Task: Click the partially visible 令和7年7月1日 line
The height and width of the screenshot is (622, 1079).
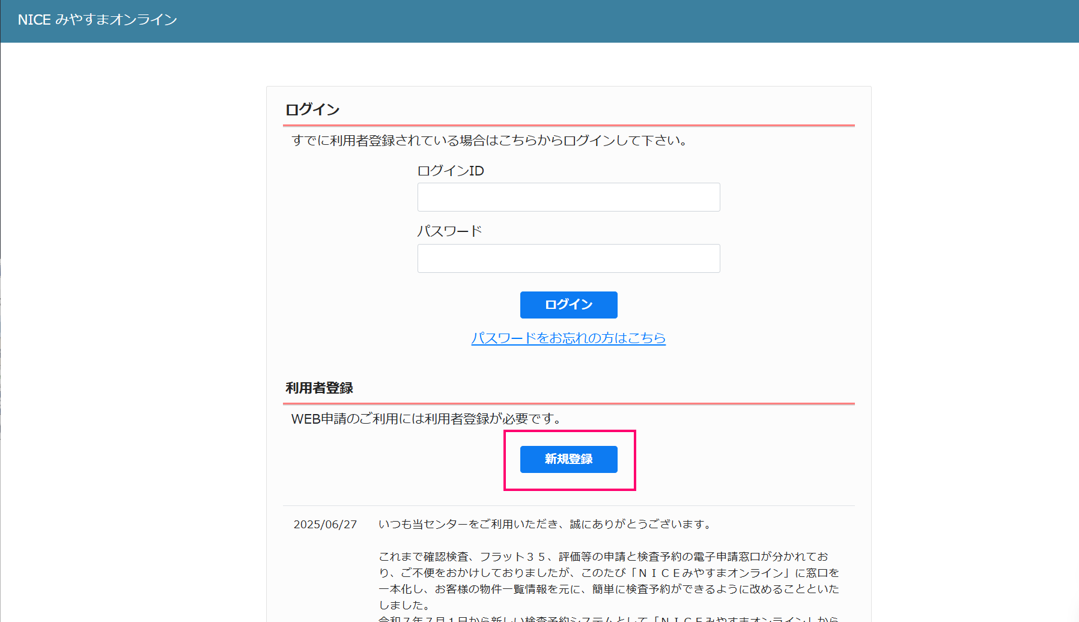Action: tap(608, 618)
